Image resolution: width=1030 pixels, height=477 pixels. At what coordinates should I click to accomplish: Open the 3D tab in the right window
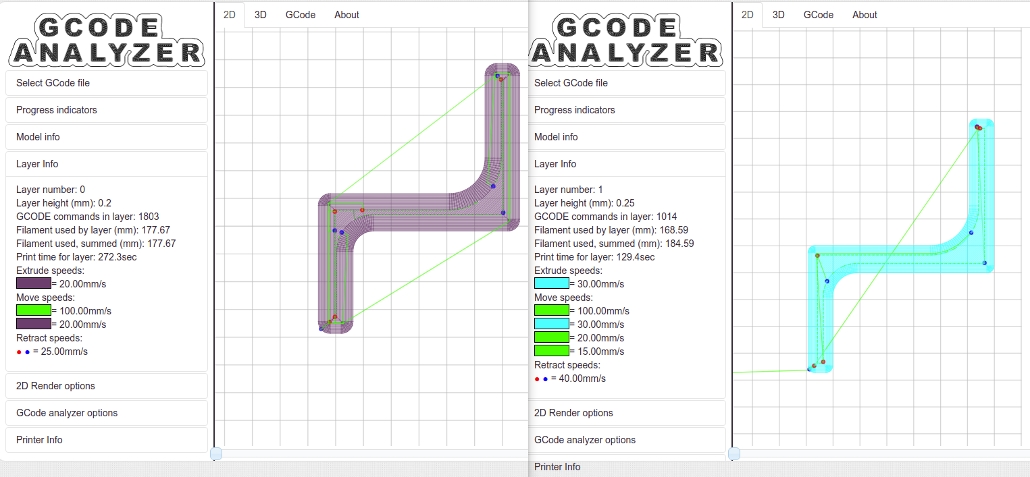tap(778, 15)
